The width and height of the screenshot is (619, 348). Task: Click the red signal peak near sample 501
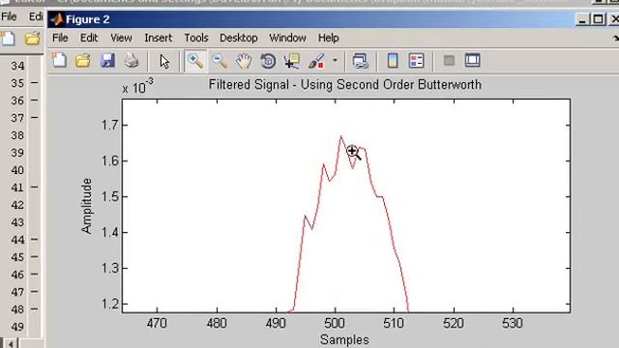(x=341, y=137)
